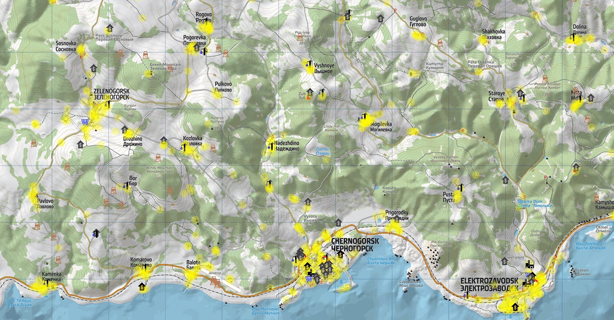
Task: Click the Staroye village label
Action: pos(497,97)
